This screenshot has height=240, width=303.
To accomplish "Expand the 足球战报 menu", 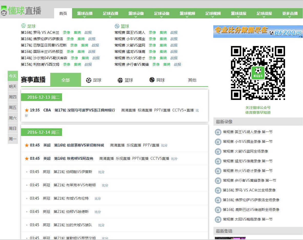I will (264, 14).
